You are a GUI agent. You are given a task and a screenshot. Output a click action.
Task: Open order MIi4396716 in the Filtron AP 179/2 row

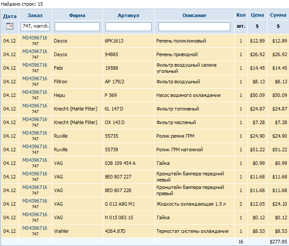[35, 78]
